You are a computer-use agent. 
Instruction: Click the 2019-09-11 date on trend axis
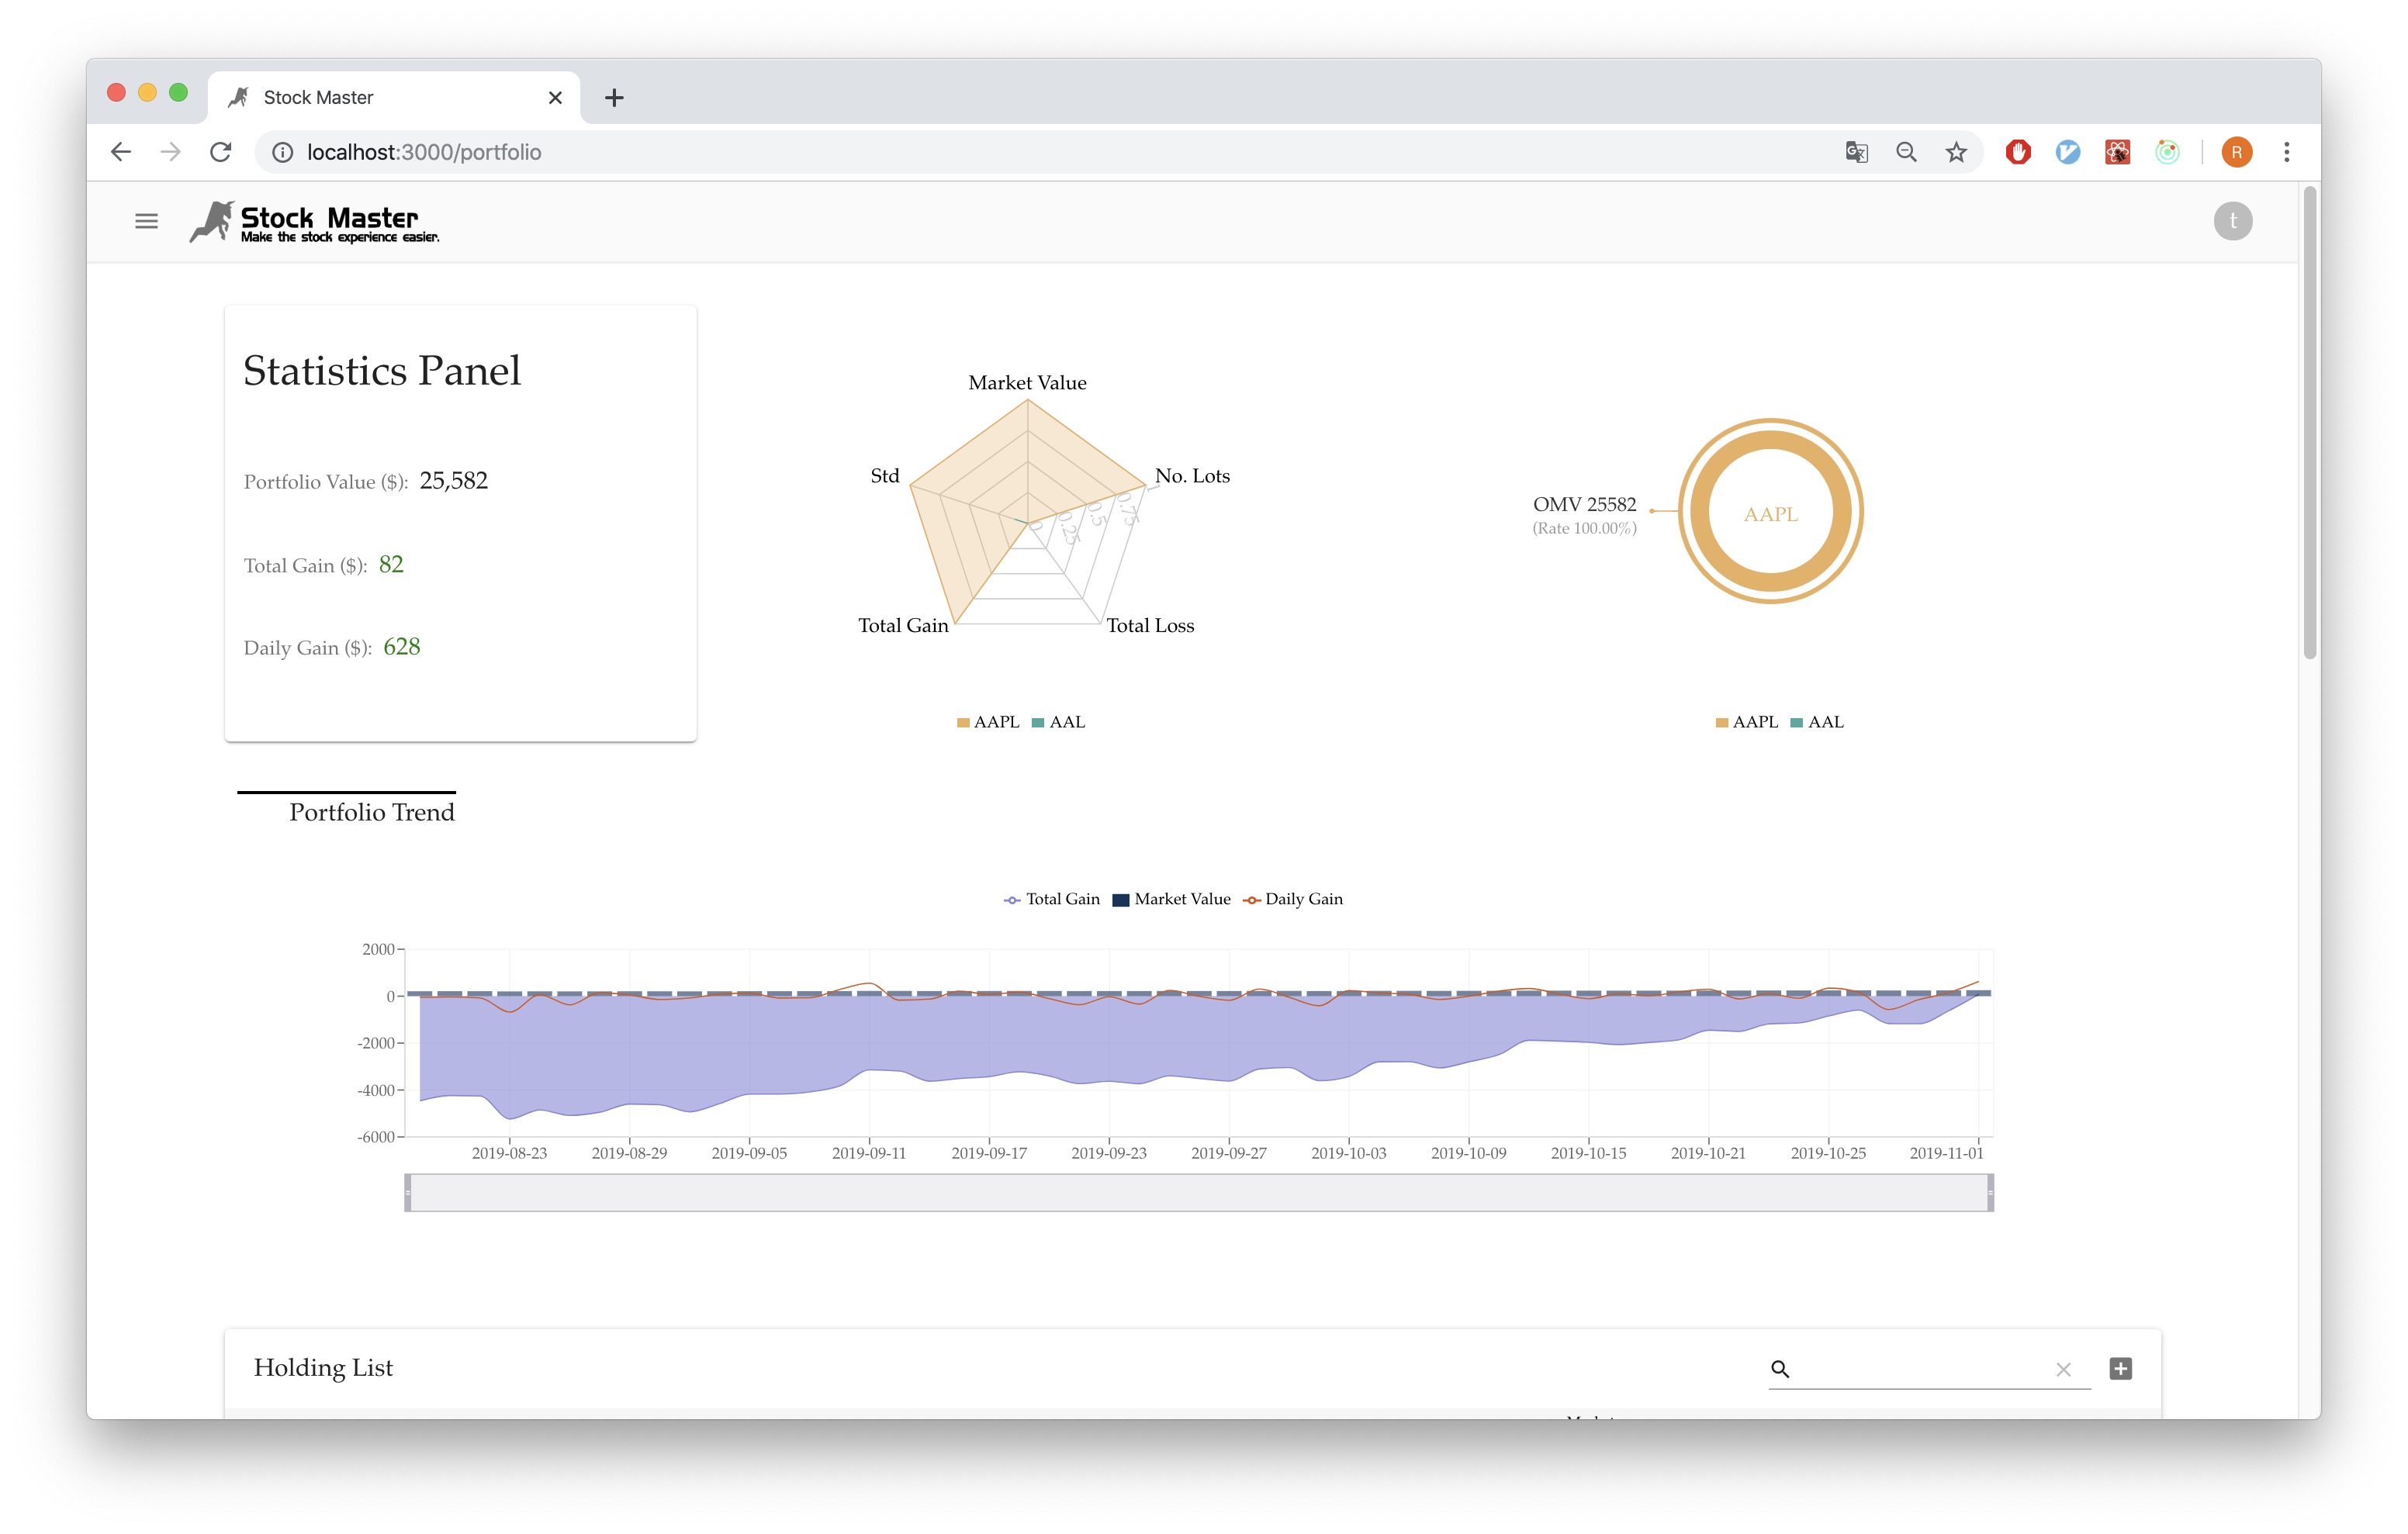pos(869,1153)
